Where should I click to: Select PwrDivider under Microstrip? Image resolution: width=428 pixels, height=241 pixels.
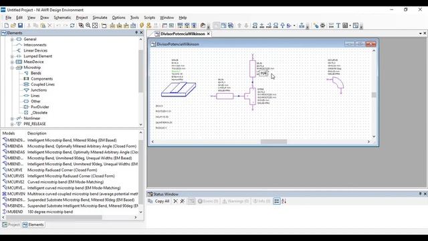(x=40, y=107)
